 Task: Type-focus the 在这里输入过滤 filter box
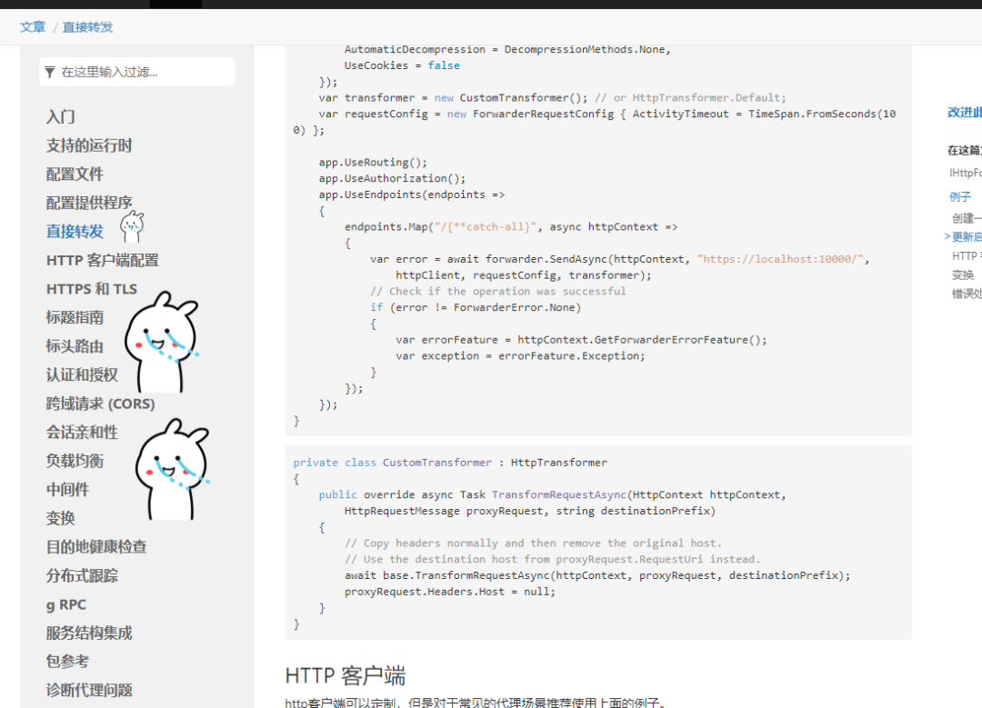point(145,72)
